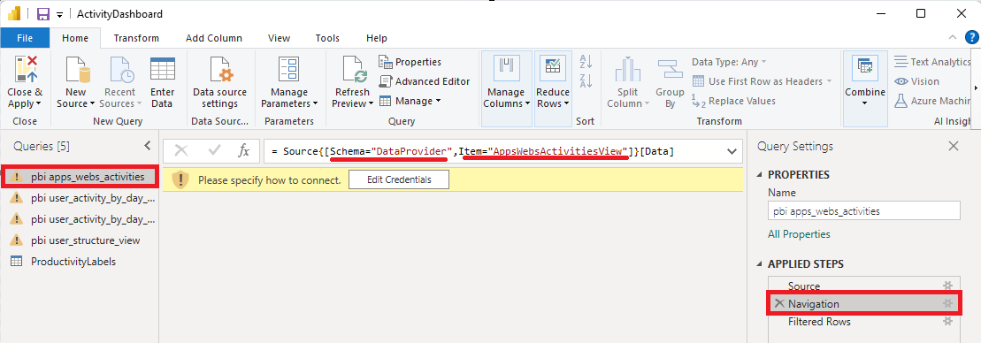
Task: Open the Advanced Editor
Action: pyautogui.click(x=425, y=81)
